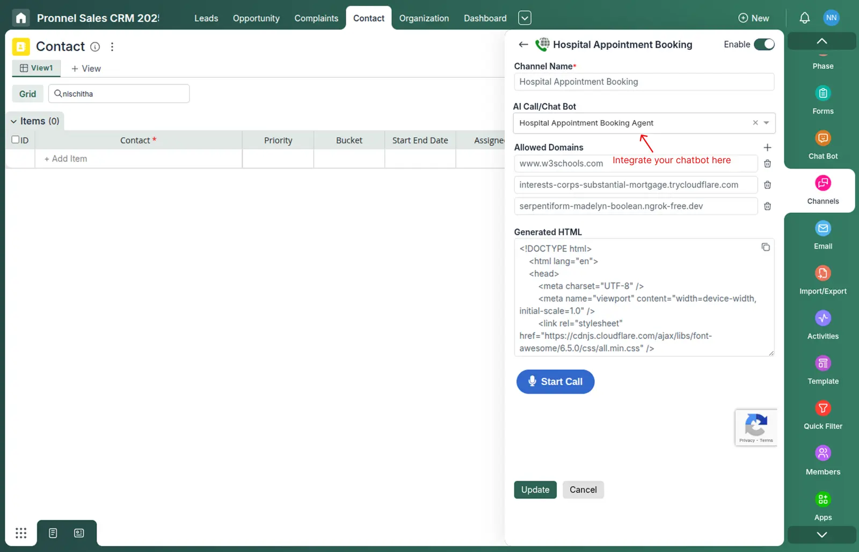
Task: Copy the Generated HTML snippet
Action: 766,247
